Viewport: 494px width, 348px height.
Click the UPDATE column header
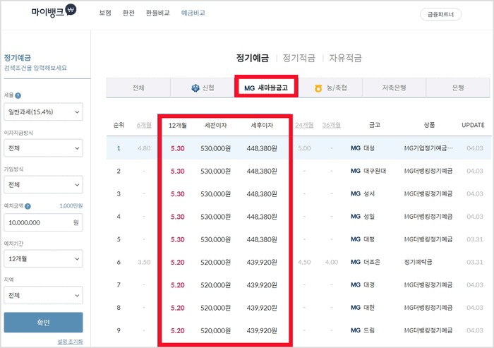474,125
